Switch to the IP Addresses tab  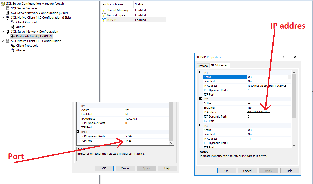pos(219,65)
